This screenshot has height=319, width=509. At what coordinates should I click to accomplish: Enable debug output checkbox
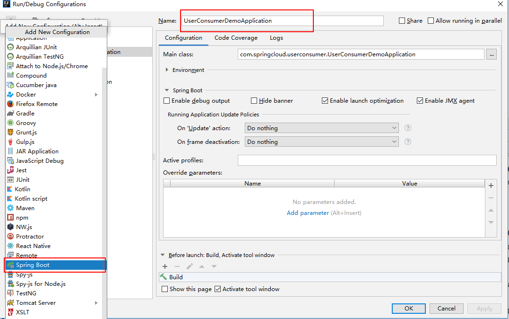(x=166, y=100)
